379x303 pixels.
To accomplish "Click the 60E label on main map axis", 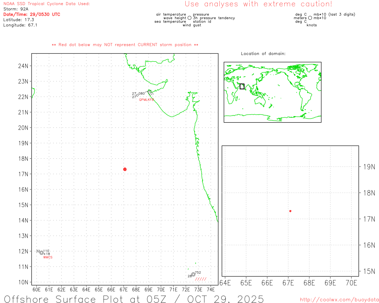I will [x=36, y=289].
